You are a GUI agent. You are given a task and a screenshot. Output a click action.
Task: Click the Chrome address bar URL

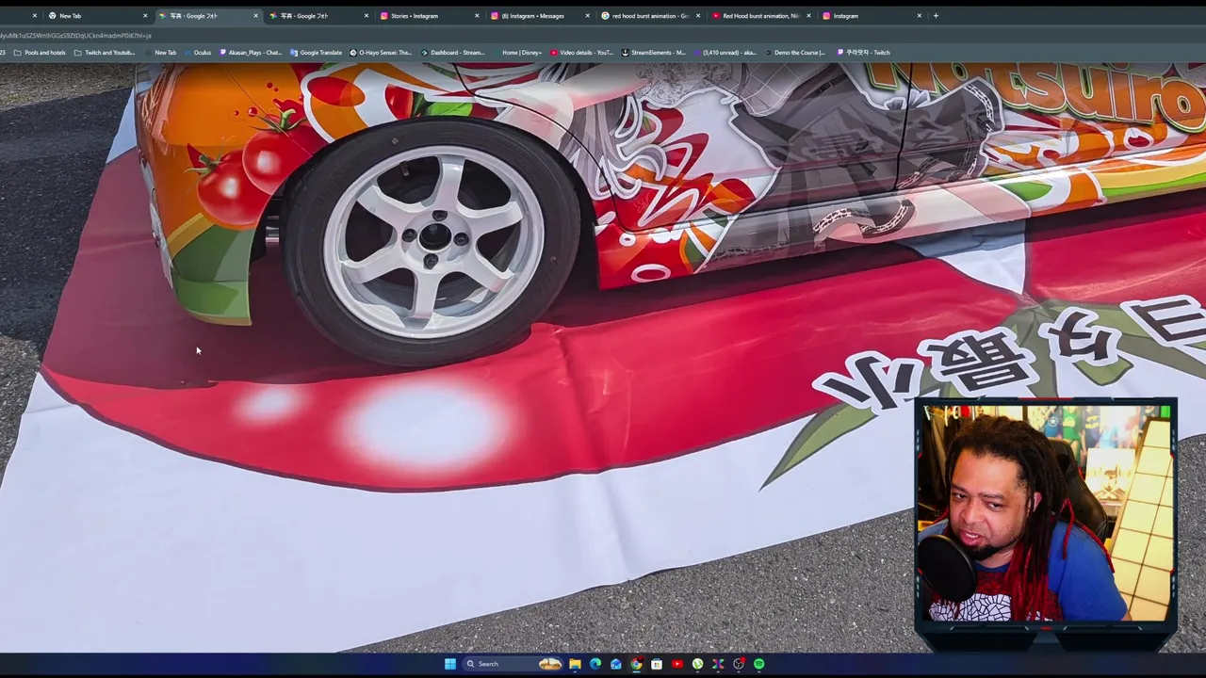click(x=75, y=36)
